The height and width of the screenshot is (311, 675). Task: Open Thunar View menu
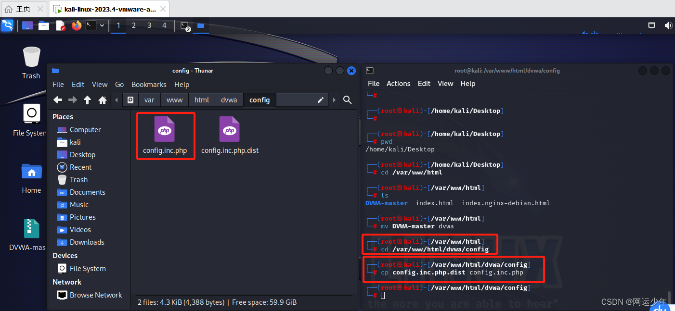[x=100, y=85]
